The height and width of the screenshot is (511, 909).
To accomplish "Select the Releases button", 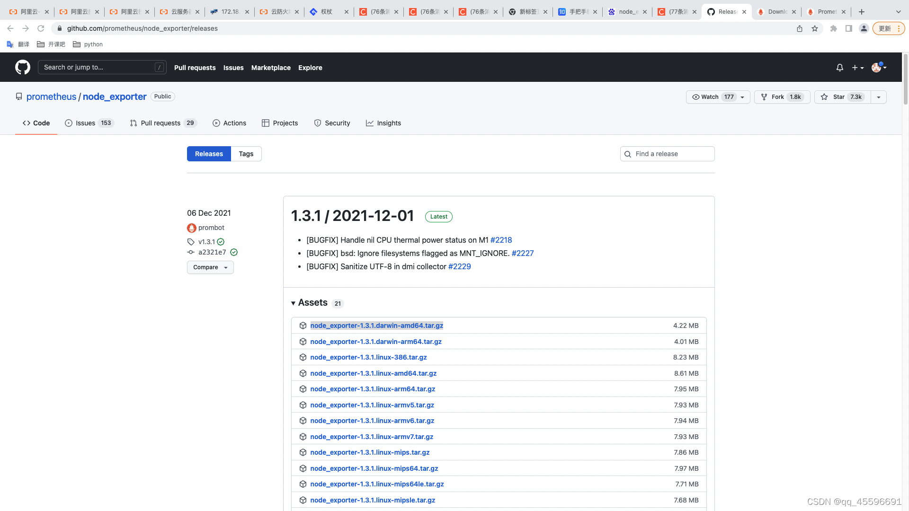I will (x=209, y=154).
